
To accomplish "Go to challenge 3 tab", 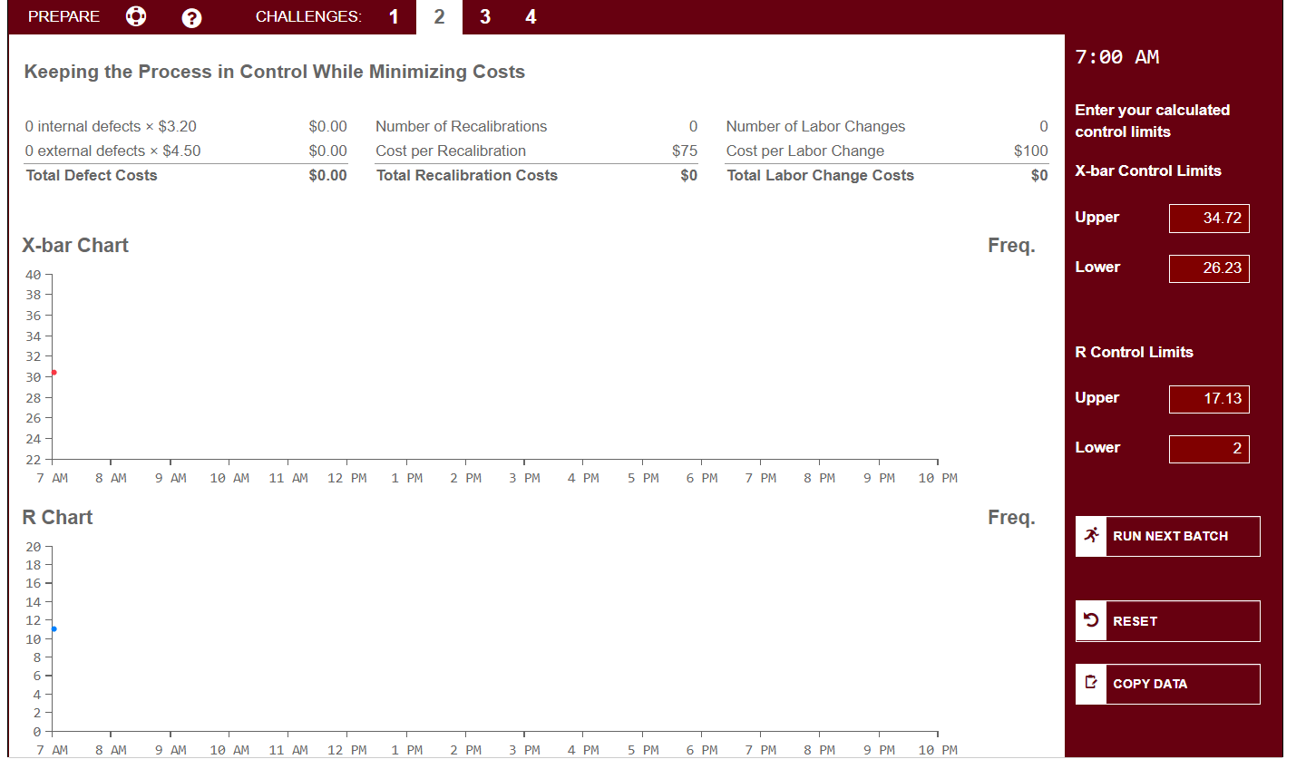I will 485,16.
